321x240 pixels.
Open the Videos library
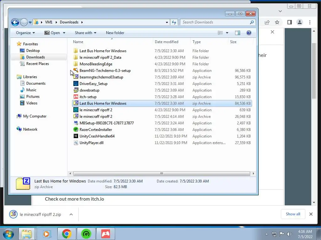point(32,103)
